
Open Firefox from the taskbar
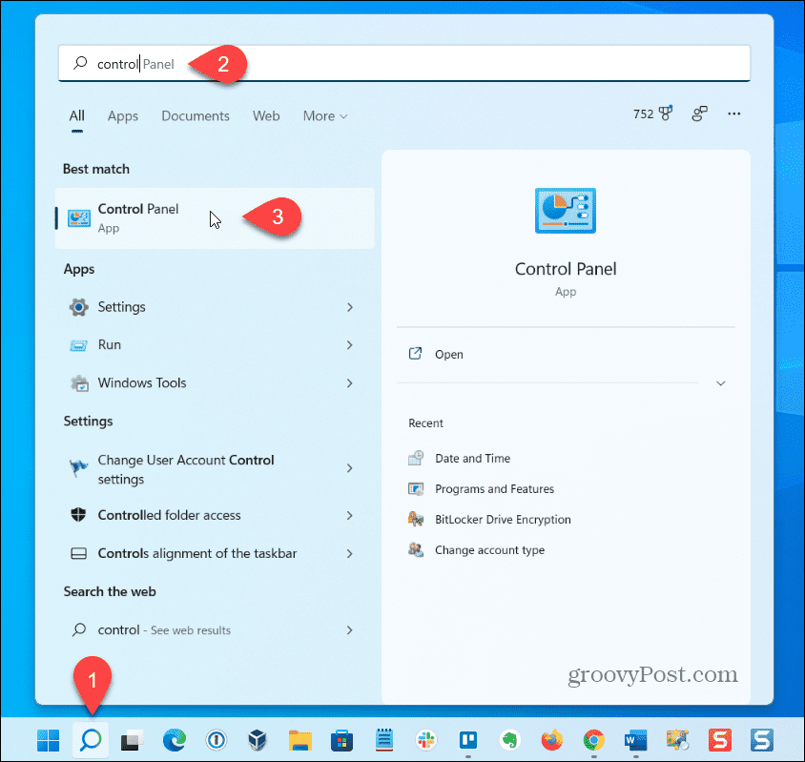click(x=551, y=739)
